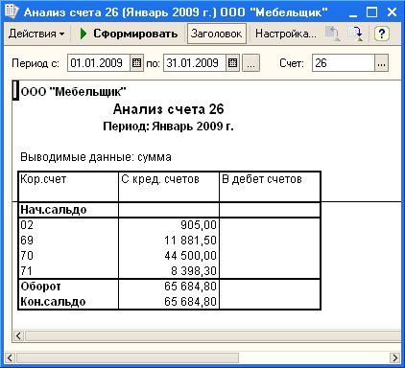Viewport: 405px width, 368px height.
Task: Select the 905,00 amount cell
Action: click(169, 225)
